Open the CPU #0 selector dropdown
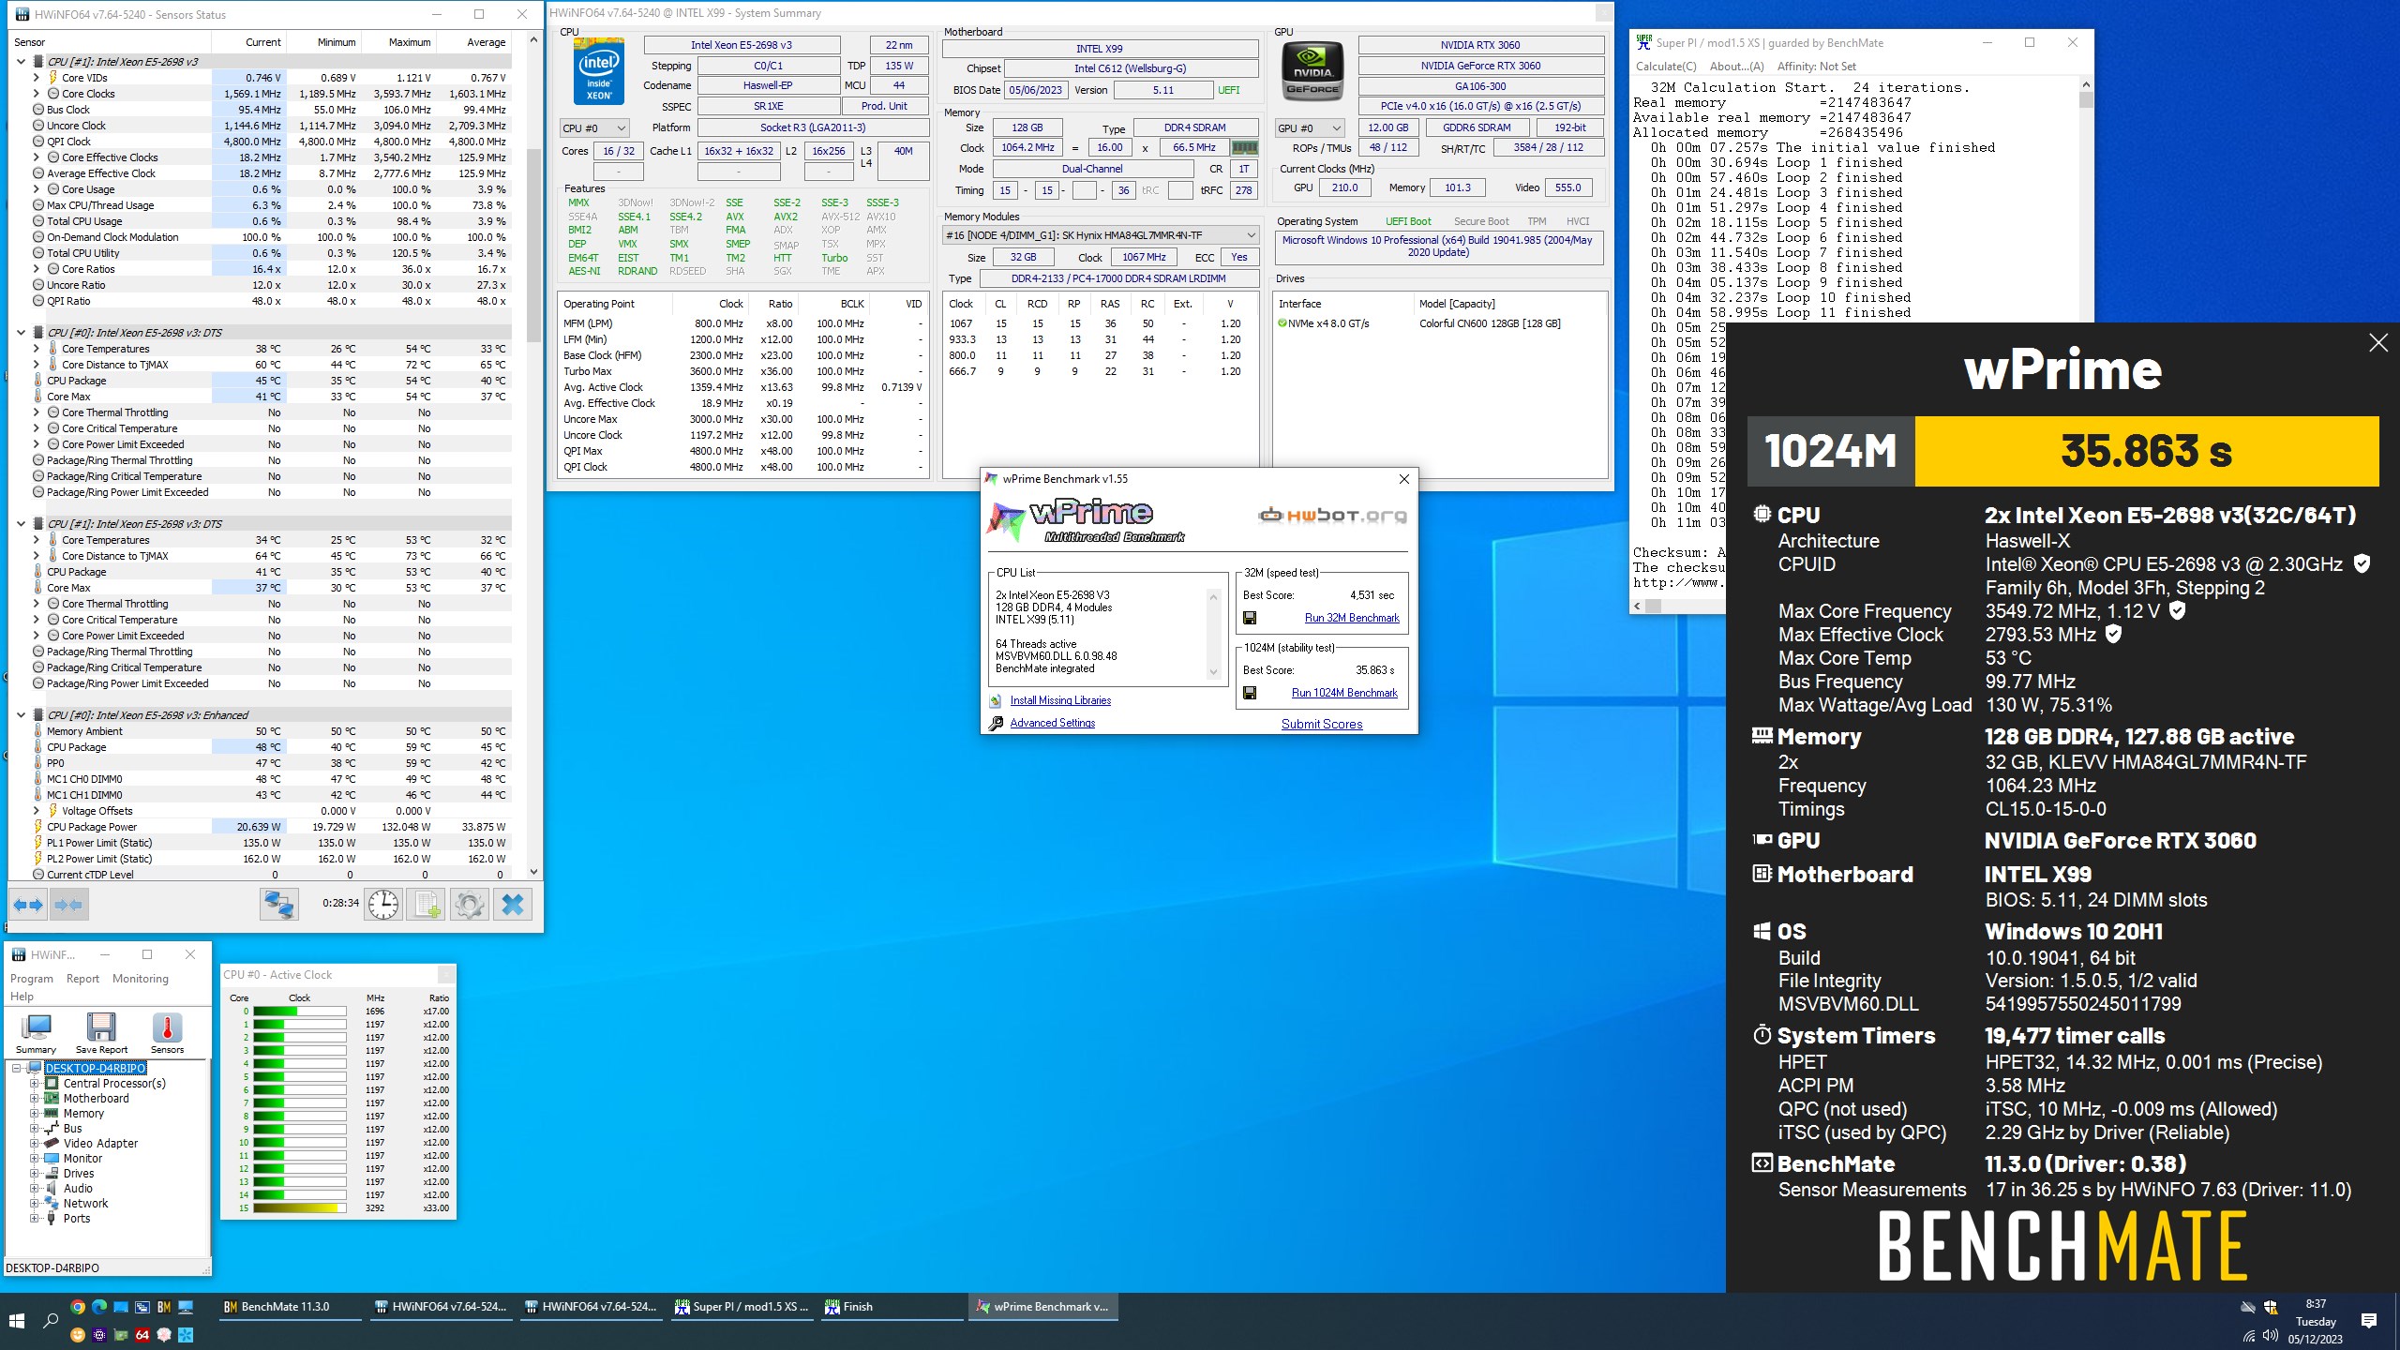 click(x=594, y=128)
